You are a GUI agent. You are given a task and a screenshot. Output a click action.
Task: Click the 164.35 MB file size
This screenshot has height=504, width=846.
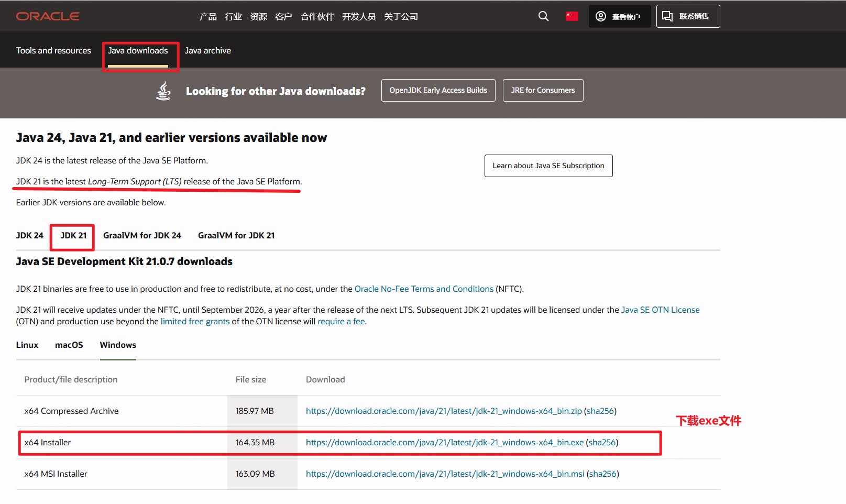(x=255, y=443)
